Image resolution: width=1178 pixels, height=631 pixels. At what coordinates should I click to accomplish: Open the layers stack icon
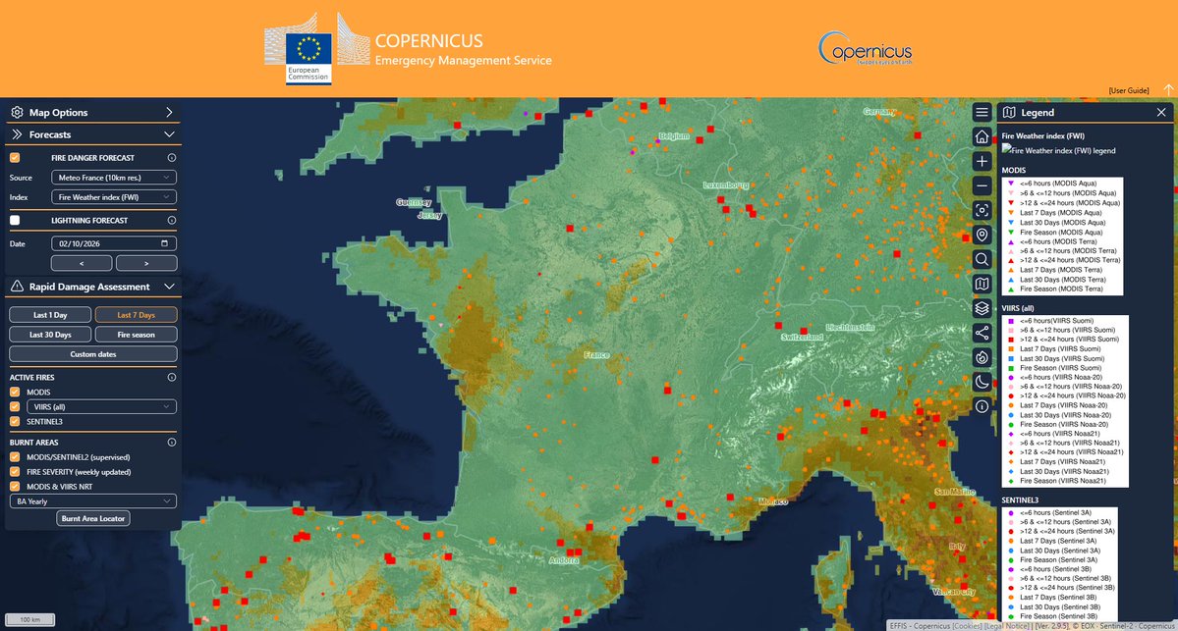tap(982, 308)
